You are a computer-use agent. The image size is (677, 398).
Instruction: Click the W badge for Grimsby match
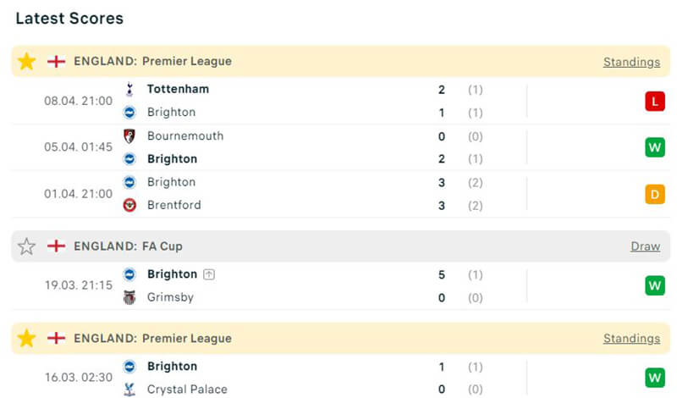(x=654, y=285)
